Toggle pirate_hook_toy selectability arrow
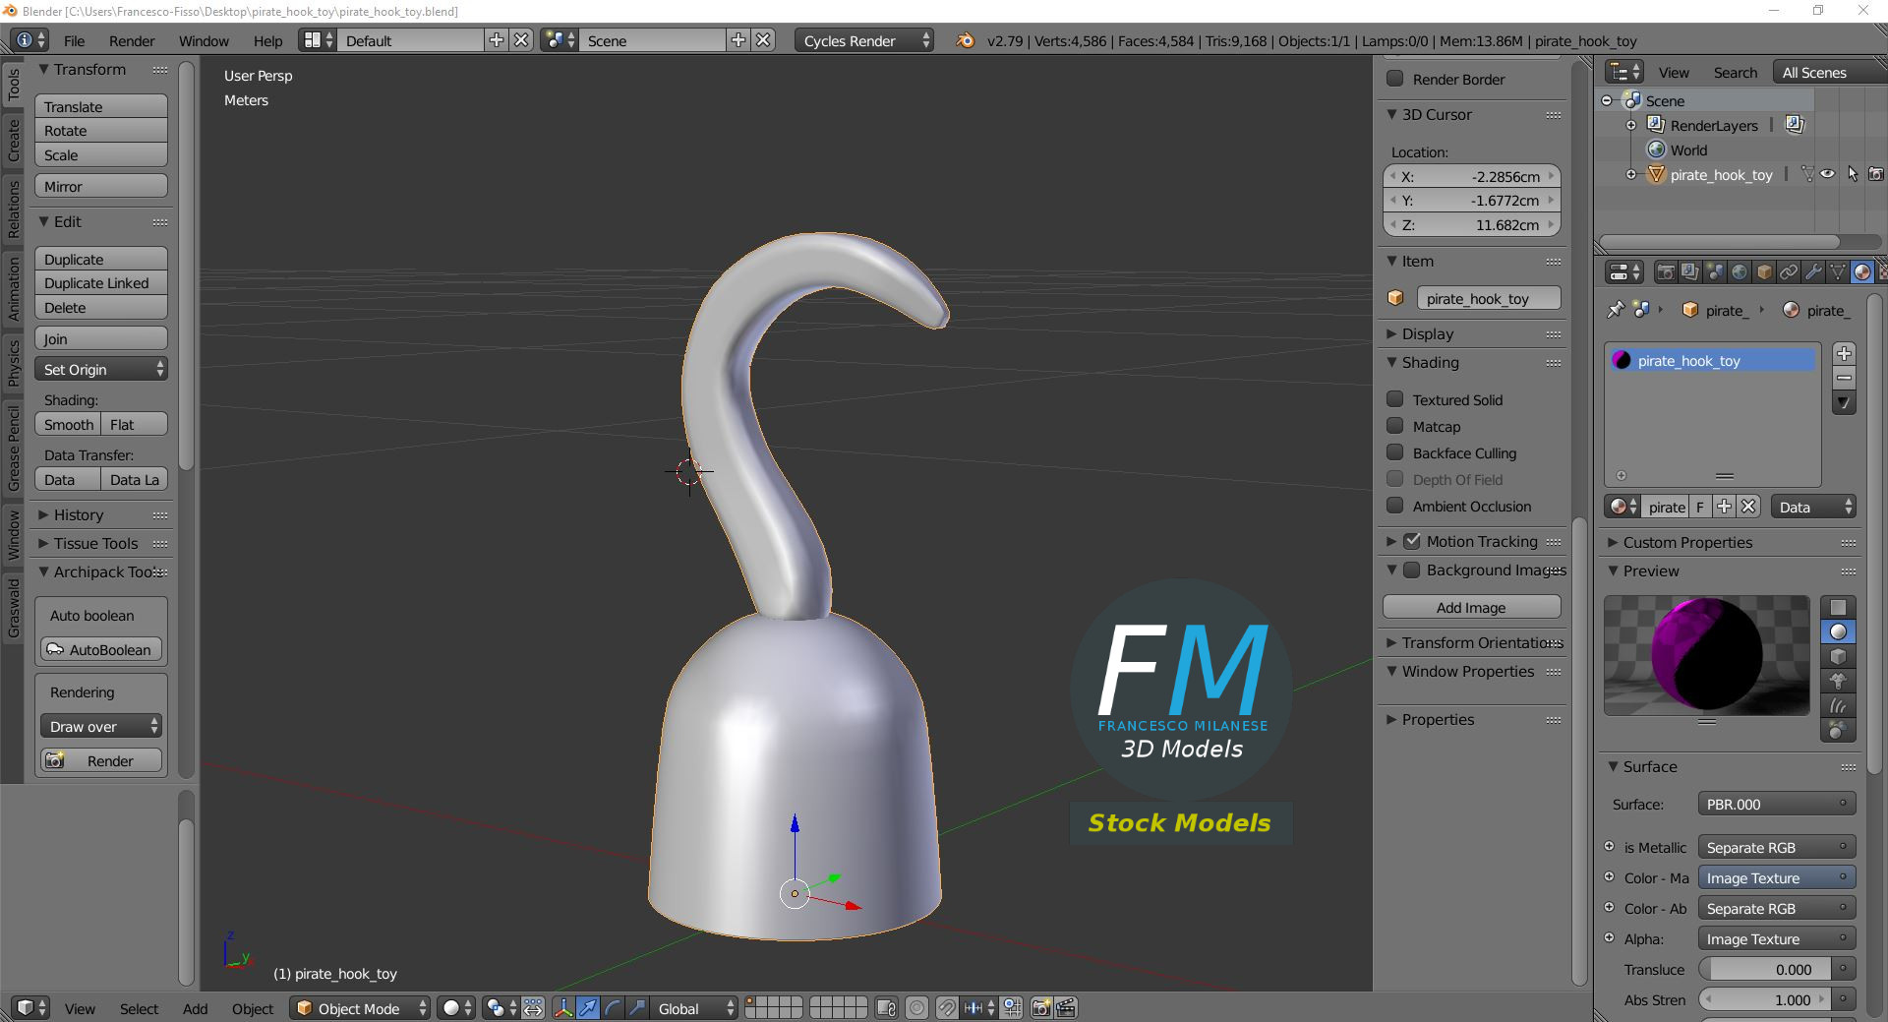This screenshot has height=1022, width=1888. (1853, 174)
